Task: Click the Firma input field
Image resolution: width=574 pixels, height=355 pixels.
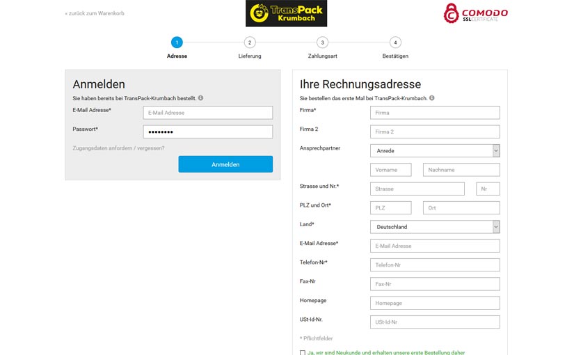Action: tap(435, 113)
